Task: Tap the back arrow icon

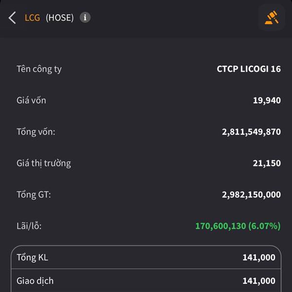Action: pos(12,18)
